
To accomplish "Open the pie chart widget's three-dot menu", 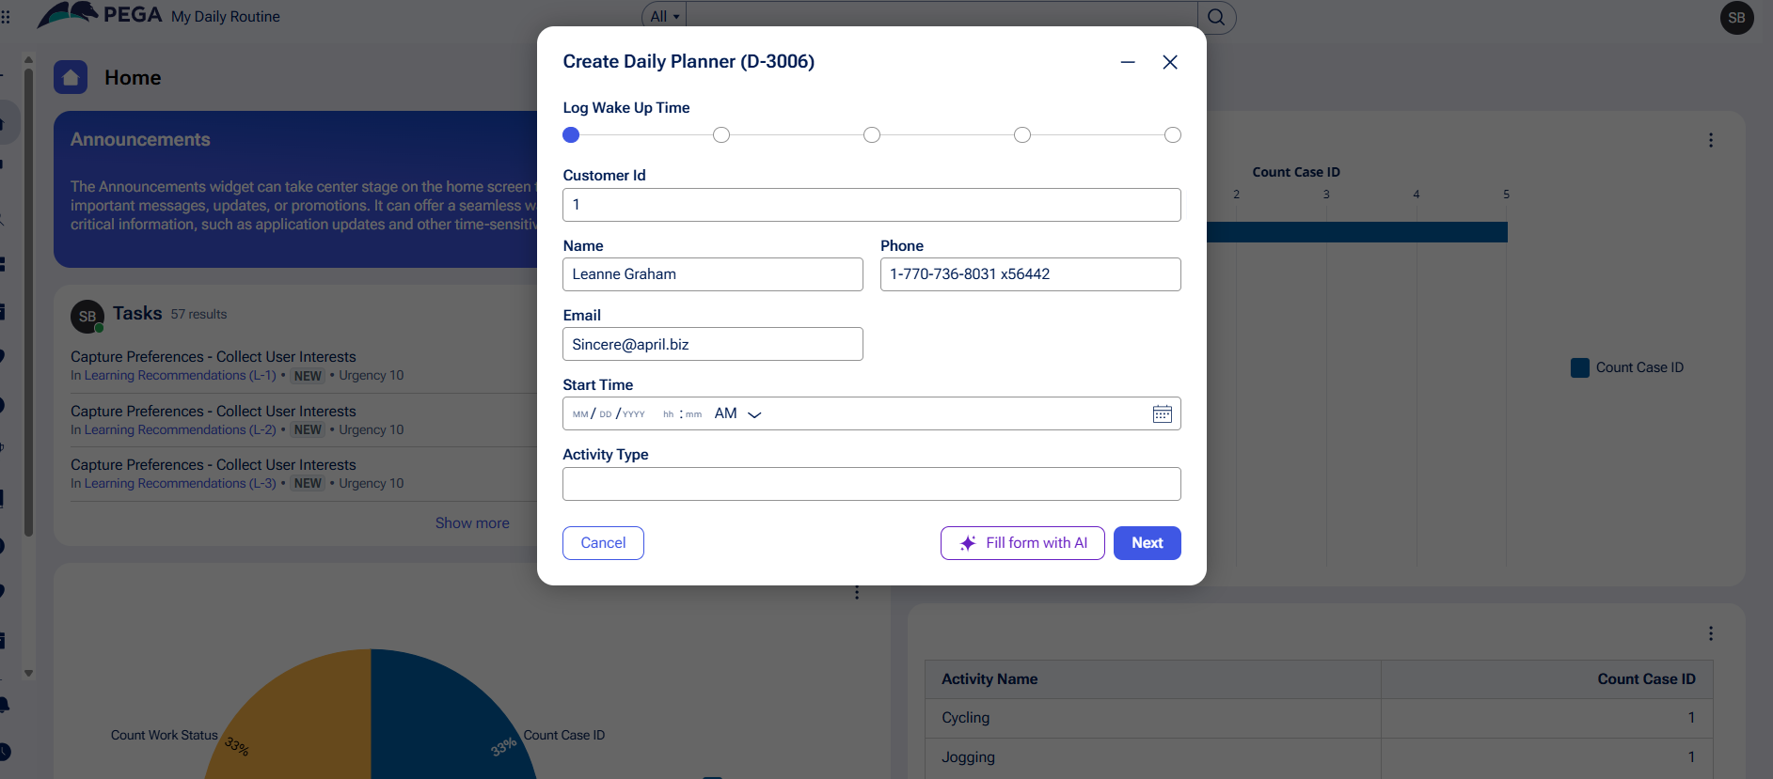I will point(856,592).
